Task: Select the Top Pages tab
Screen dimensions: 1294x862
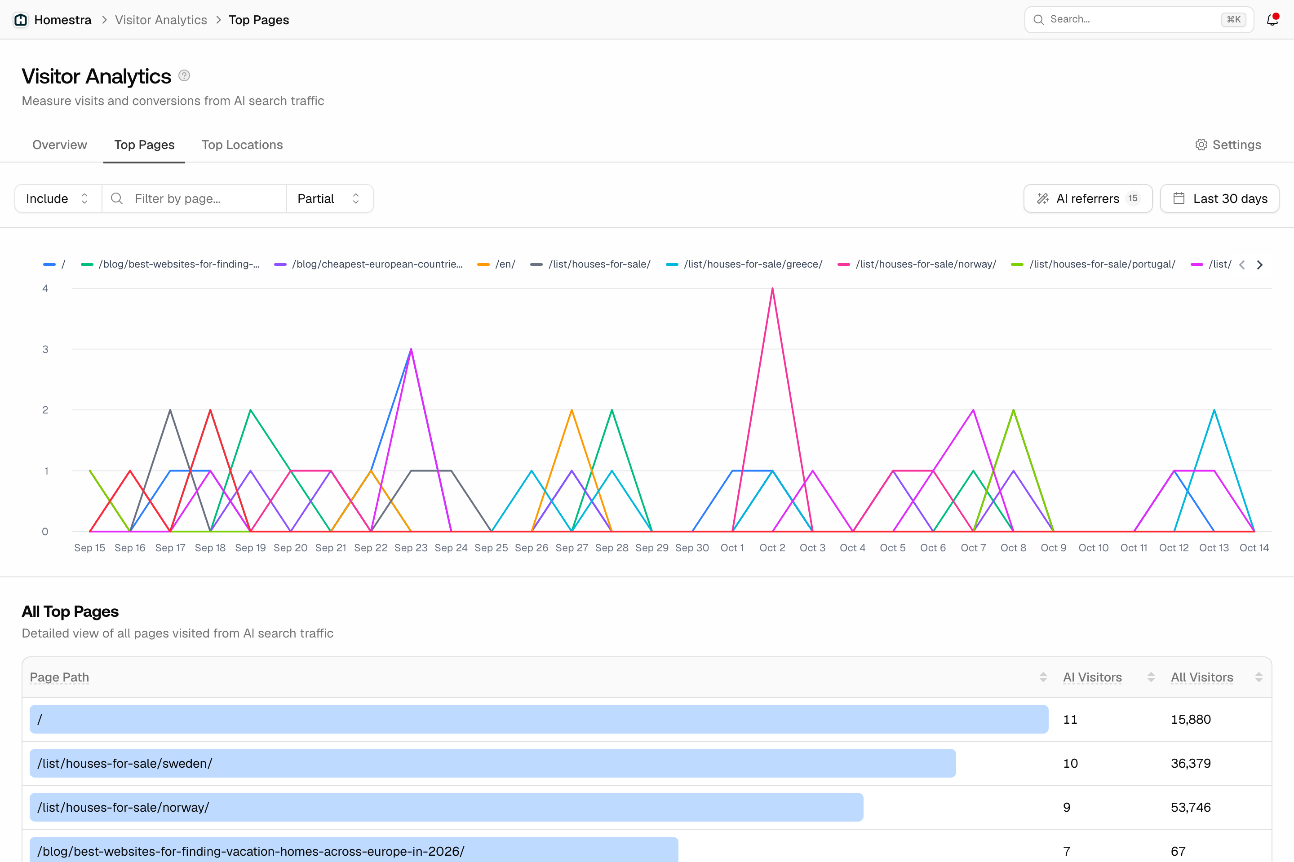Action: tap(144, 145)
